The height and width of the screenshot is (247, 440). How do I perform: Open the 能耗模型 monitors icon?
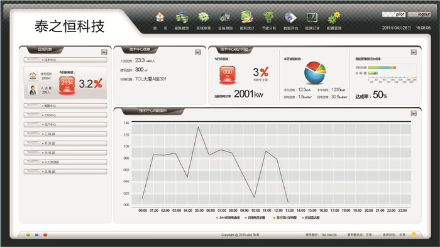coord(182,18)
